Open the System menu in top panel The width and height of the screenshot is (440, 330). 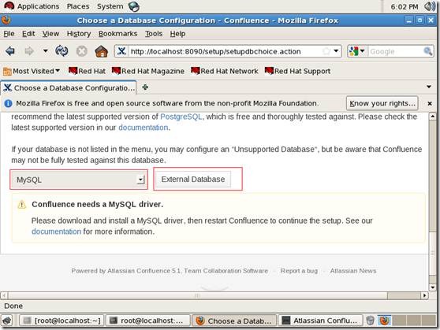click(110, 6)
